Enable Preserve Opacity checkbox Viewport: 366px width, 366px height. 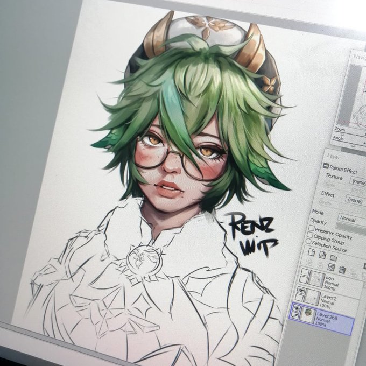click(312, 227)
